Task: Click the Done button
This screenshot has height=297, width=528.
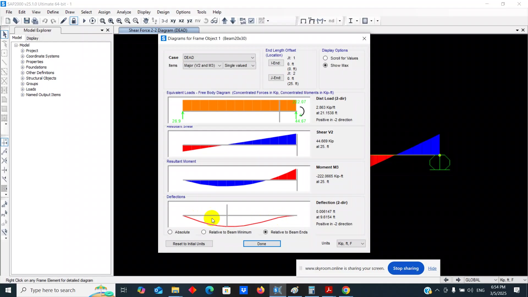Action: (262, 244)
